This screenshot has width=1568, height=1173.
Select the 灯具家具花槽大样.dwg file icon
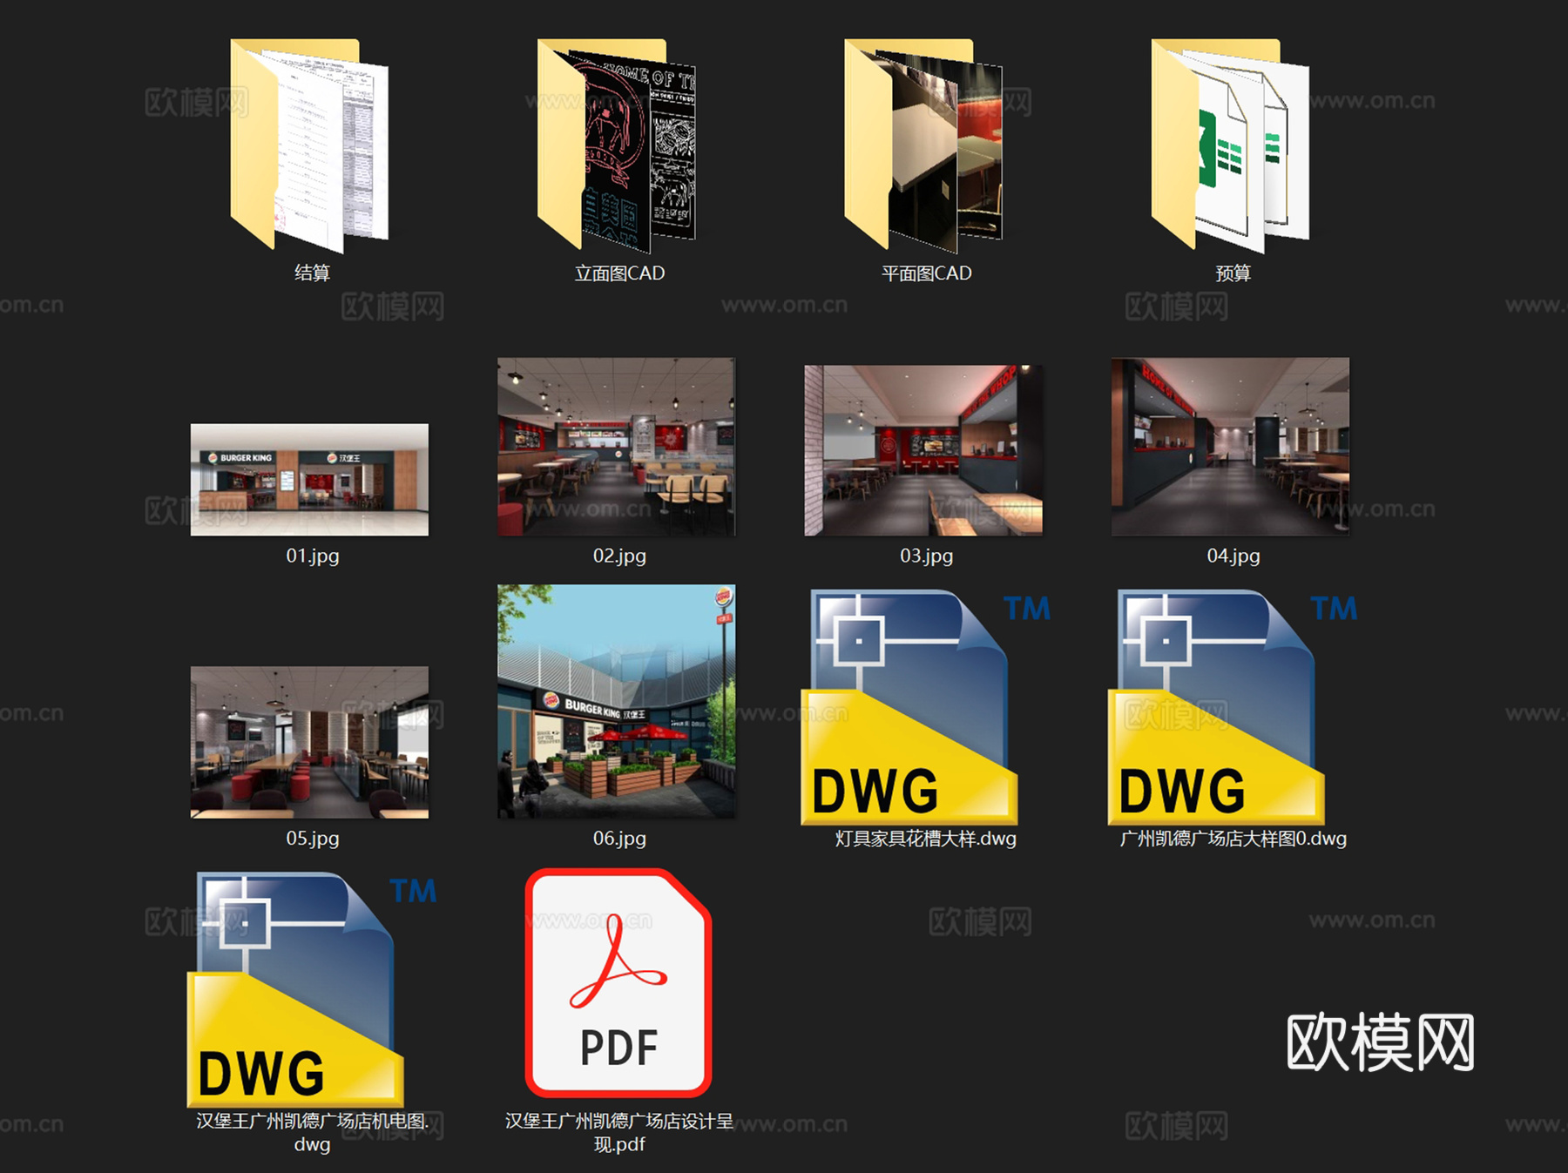coord(925,706)
